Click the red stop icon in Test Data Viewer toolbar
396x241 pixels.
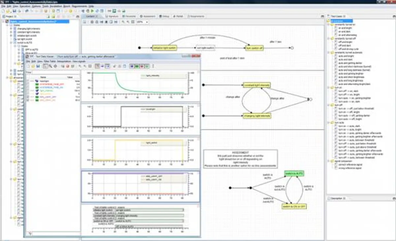pyautogui.click(x=68, y=66)
